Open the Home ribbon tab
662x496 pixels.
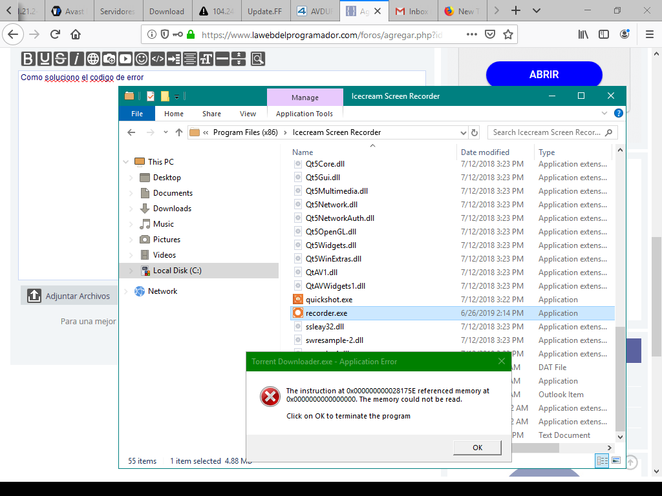(173, 114)
